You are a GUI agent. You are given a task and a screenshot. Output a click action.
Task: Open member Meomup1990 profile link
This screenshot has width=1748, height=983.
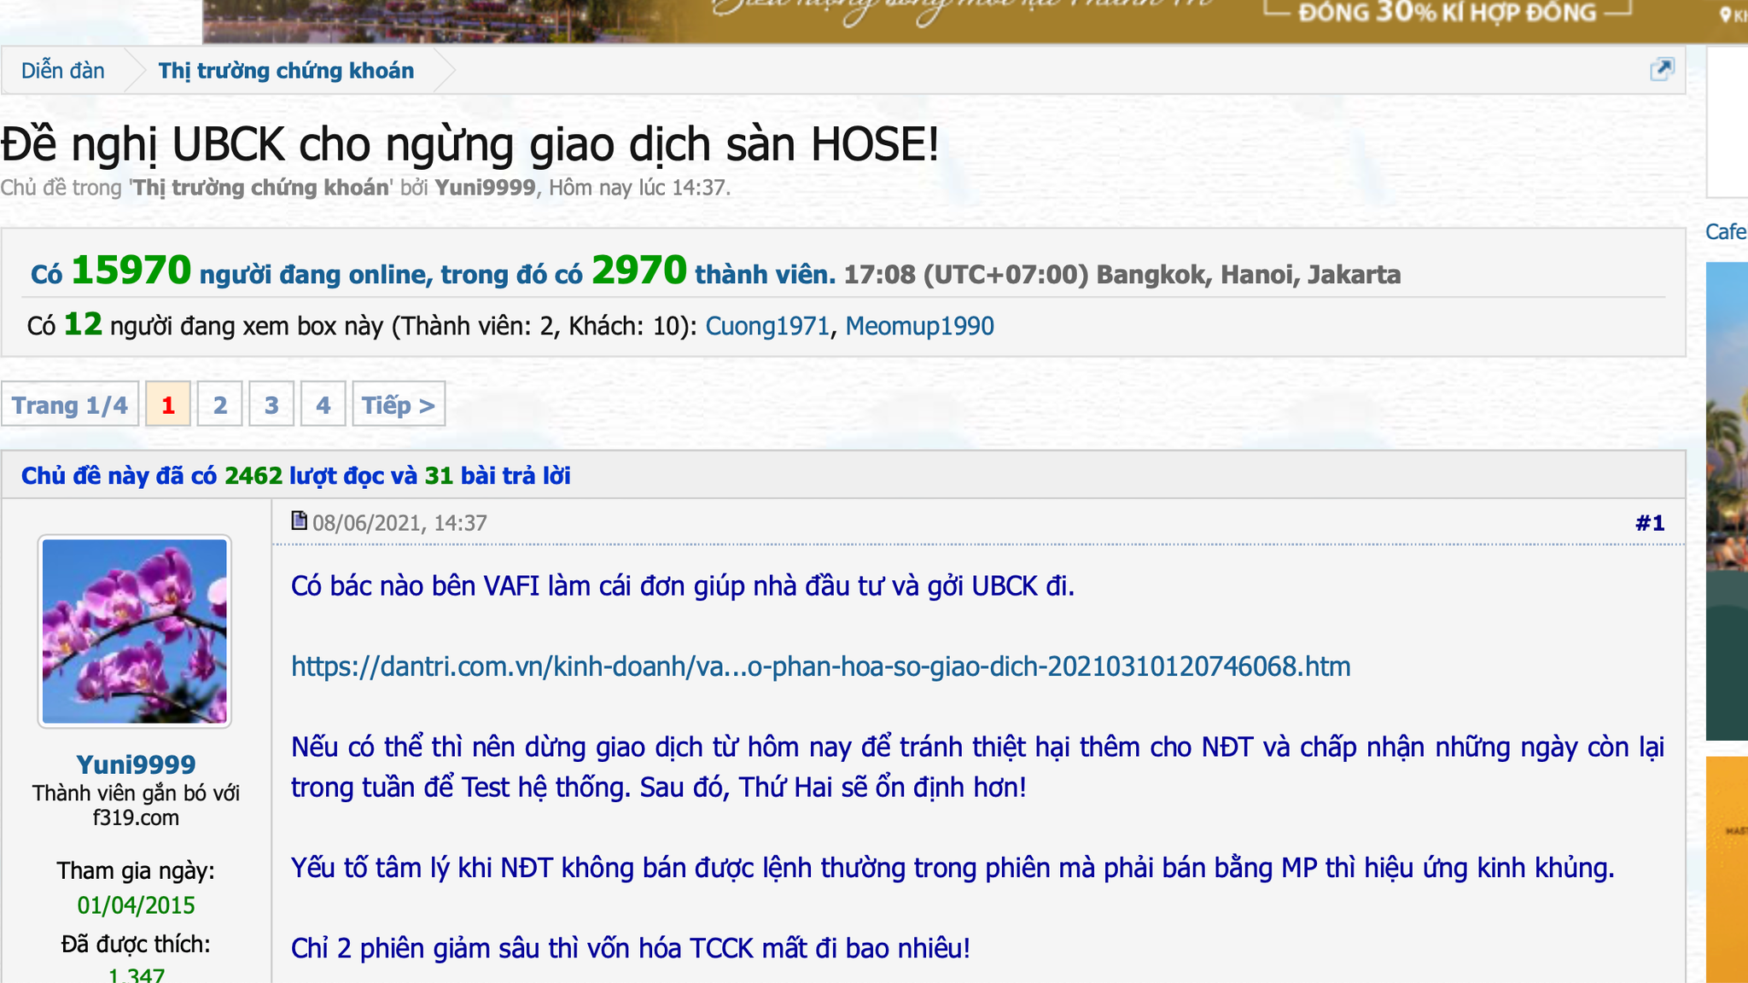[919, 326]
